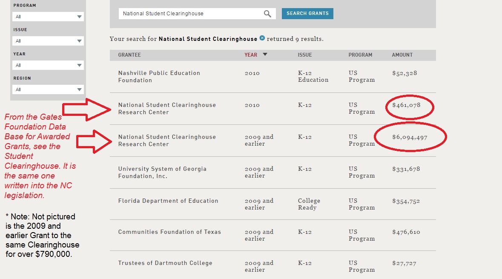502x279 pixels.
Task: Click the College Ready issue cell
Action: pyautogui.click(x=309, y=204)
